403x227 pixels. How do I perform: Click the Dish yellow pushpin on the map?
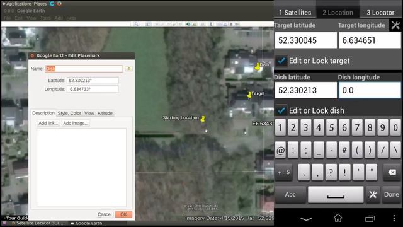258,67
